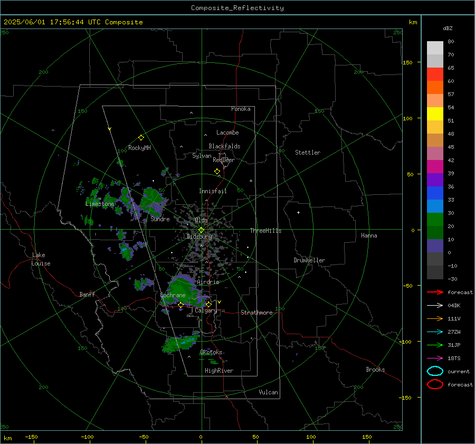Click the ThreeHills city label
The width and height of the screenshot is (475, 444).
click(x=265, y=231)
